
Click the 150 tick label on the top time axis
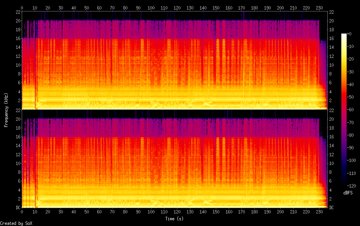coord(216,8)
